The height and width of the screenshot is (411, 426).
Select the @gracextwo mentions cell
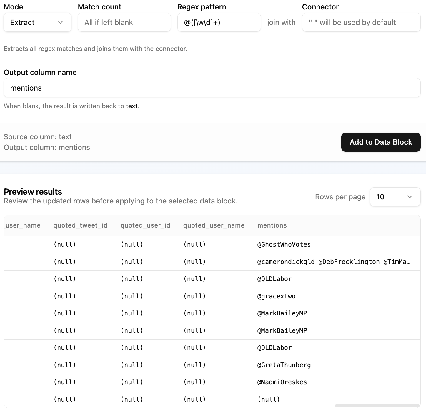(x=277, y=296)
